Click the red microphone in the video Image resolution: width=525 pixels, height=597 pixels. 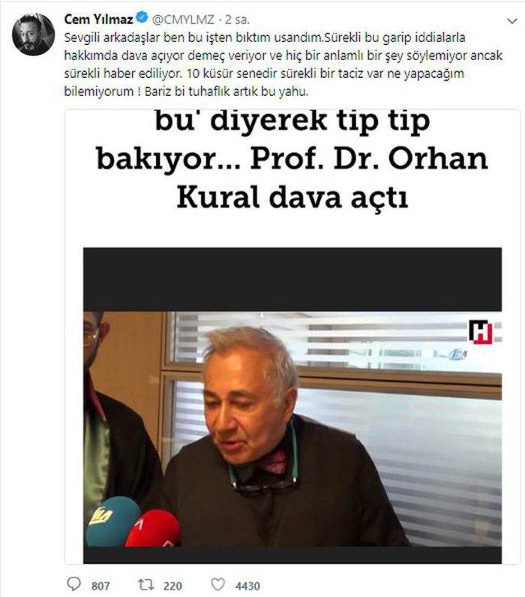(153, 529)
